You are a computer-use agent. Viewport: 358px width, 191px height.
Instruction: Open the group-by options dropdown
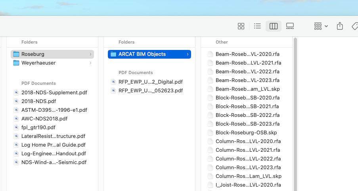[x=321, y=26]
